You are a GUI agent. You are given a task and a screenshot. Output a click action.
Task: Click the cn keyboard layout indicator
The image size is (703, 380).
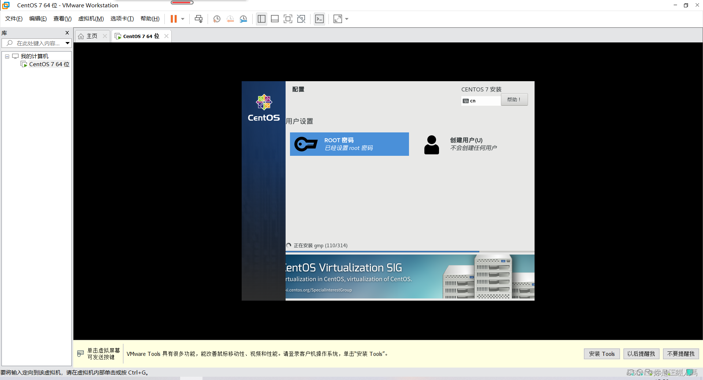point(481,101)
